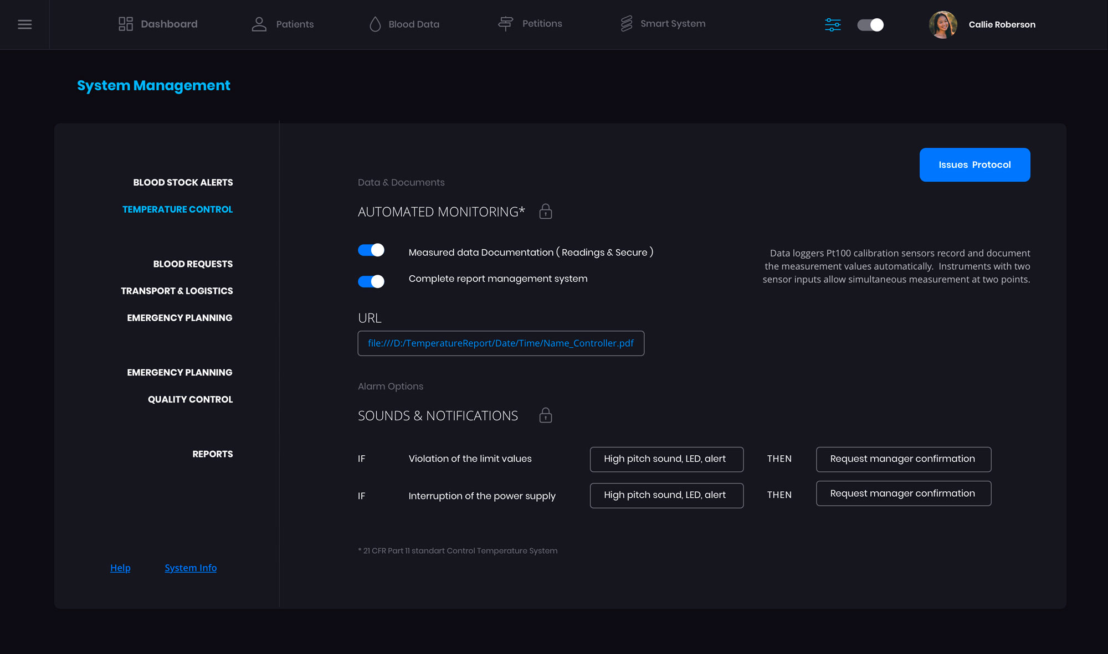Screen dimensions: 1108x654
Task: Open the settings sliders icon
Action: pyautogui.click(x=833, y=24)
